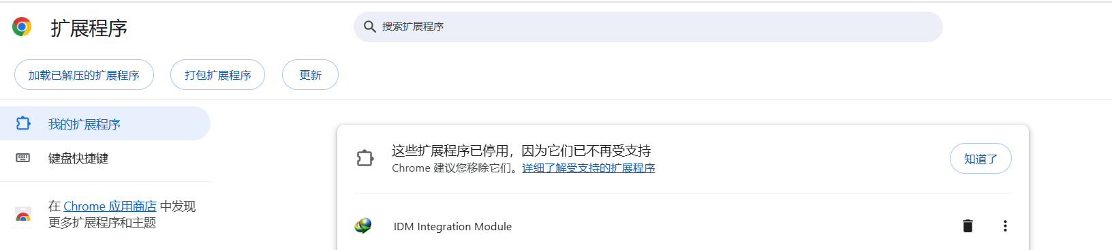Click the extension puzzle icon in warning panel
Screen dimensions: 1112x250
click(x=365, y=158)
